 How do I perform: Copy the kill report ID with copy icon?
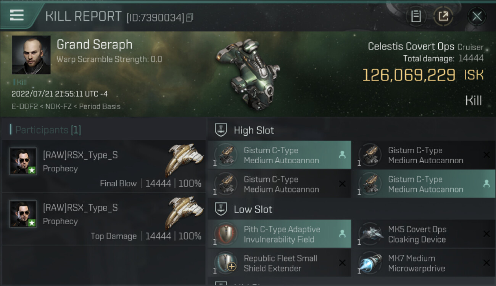[190, 18]
